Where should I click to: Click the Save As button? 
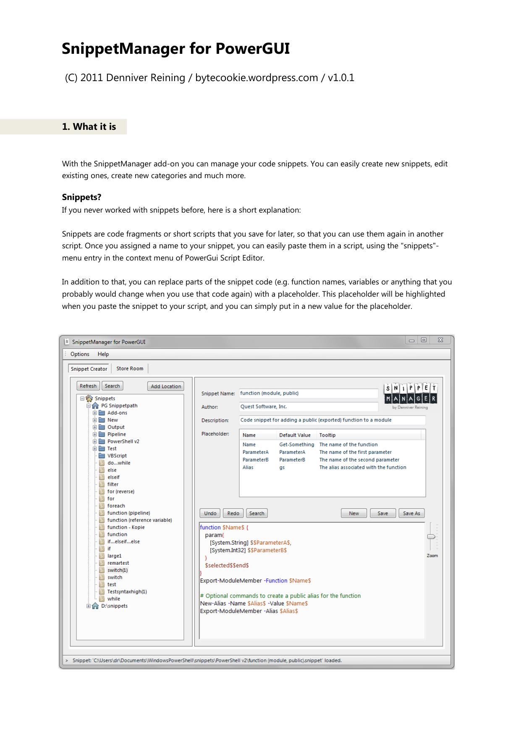point(411,513)
